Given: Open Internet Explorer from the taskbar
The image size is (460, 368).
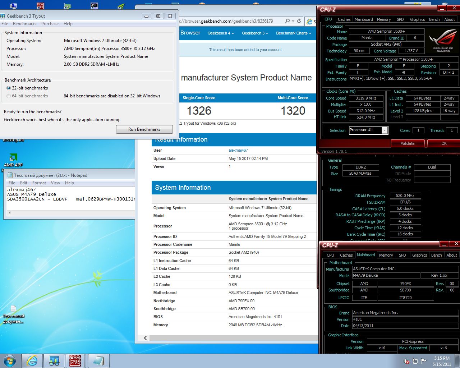Looking at the screenshot, I should click(x=32, y=361).
